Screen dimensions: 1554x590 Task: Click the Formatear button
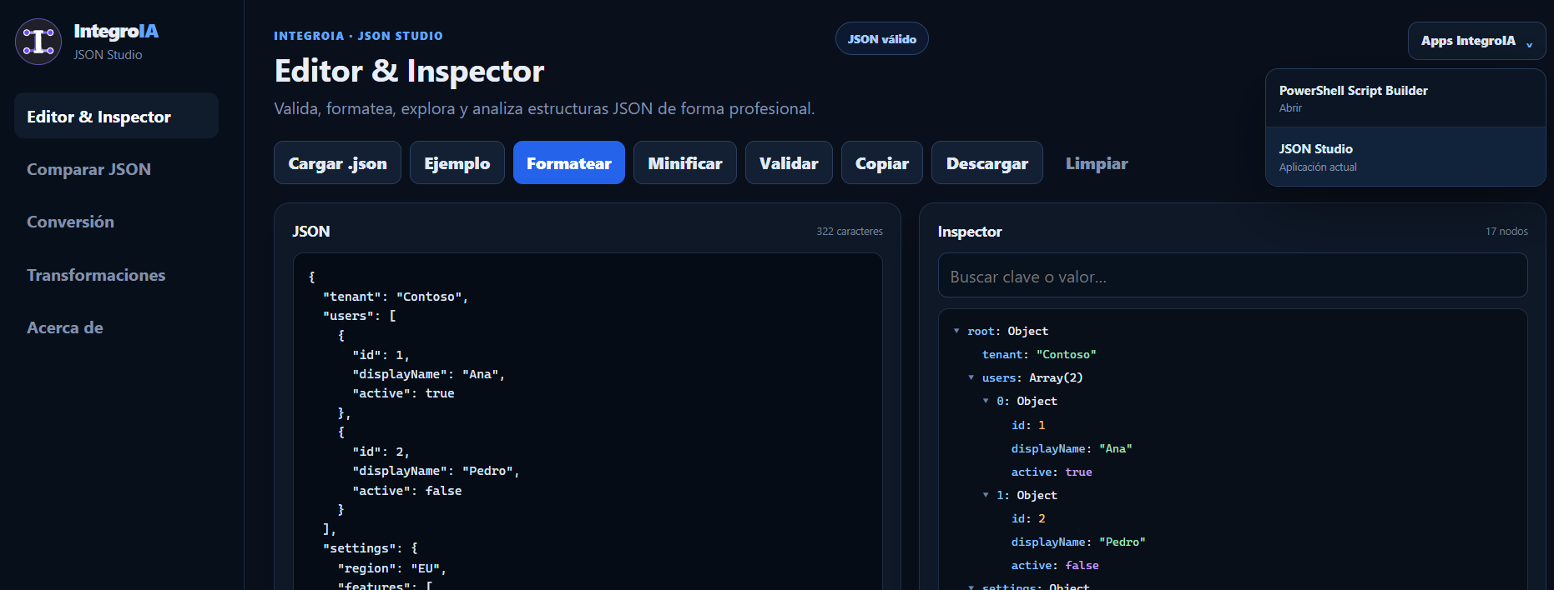569,162
